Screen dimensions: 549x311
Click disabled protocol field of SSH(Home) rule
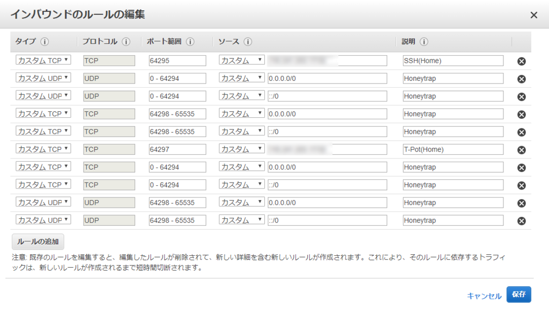pos(109,60)
